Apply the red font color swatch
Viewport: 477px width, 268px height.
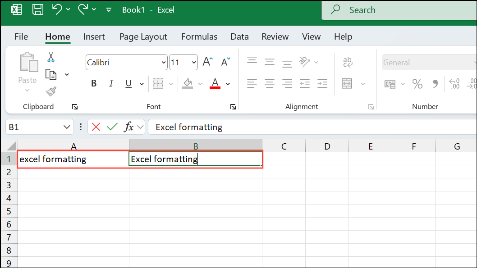pos(215,84)
